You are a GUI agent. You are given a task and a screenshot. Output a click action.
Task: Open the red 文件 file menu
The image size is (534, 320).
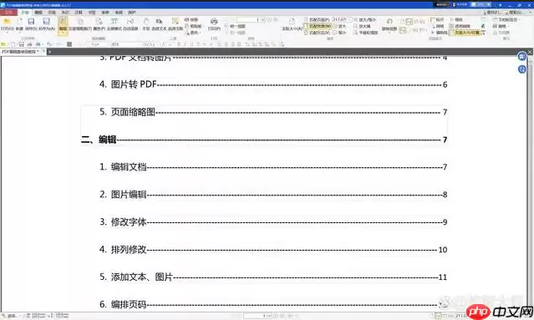click(x=8, y=13)
